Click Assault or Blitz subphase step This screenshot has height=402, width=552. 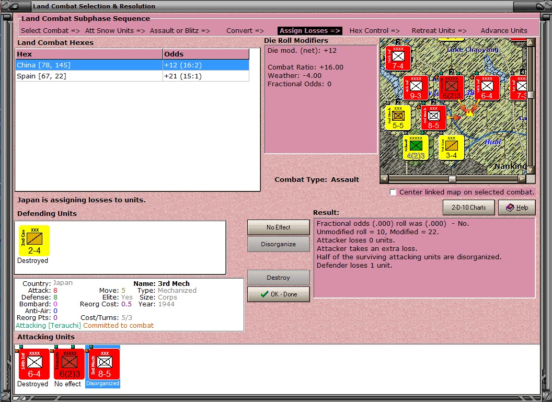pos(180,31)
